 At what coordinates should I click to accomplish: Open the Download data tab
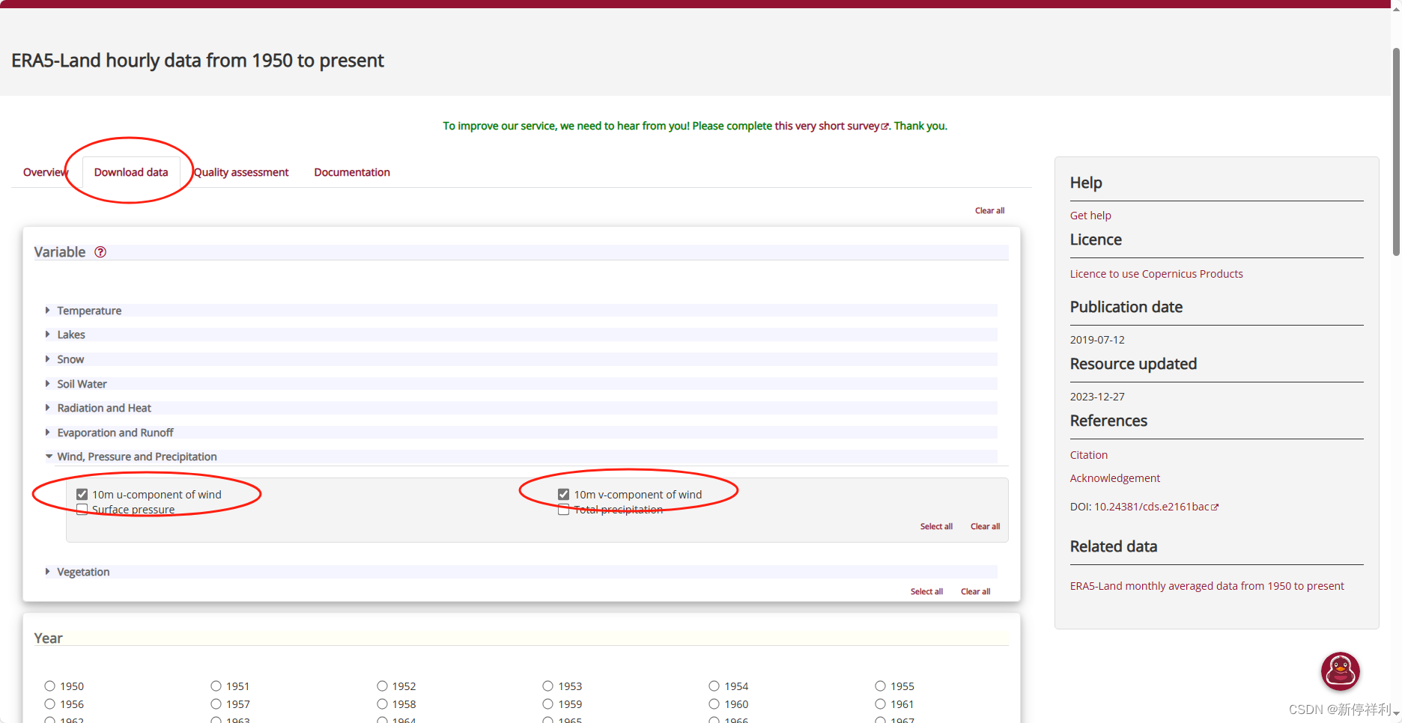[131, 172]
